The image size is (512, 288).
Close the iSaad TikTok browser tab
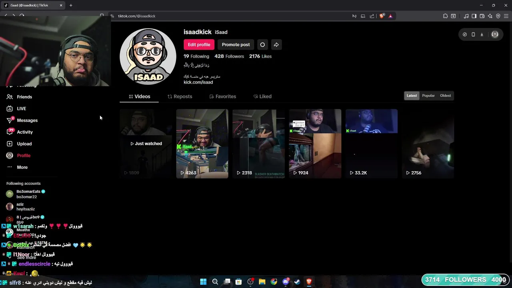point(61,5)
